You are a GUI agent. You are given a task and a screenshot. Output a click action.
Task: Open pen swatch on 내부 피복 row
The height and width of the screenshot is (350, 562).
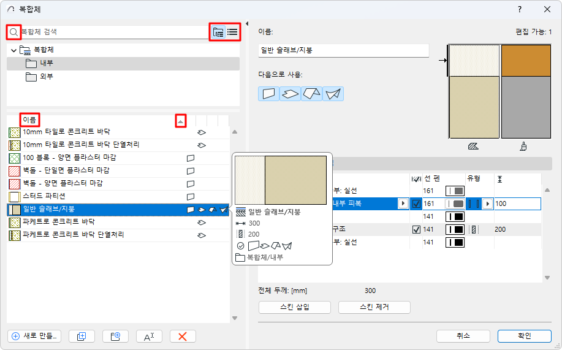point(455,204)
